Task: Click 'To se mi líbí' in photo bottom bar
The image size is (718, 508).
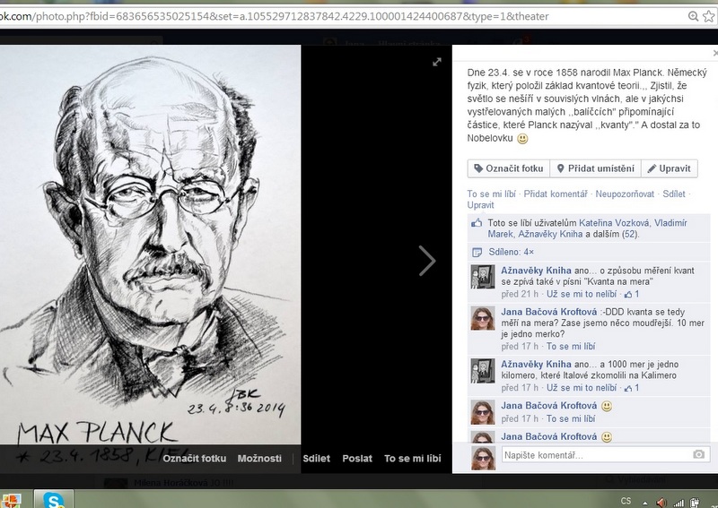Action: pyautogui.click(x=412, y=458)
